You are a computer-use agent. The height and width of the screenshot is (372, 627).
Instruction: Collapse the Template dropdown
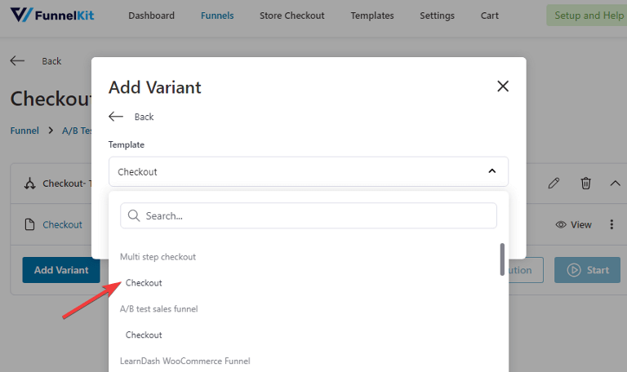point(491,171)
